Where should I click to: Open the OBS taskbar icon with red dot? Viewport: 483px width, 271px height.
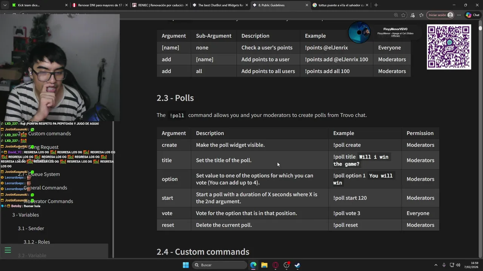pos(286,265)
